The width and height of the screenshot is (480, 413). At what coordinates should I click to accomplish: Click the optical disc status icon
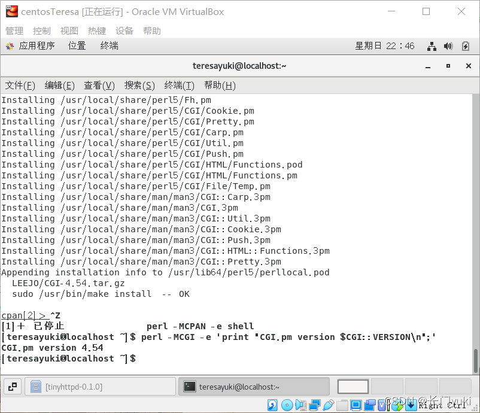point(287,405)
